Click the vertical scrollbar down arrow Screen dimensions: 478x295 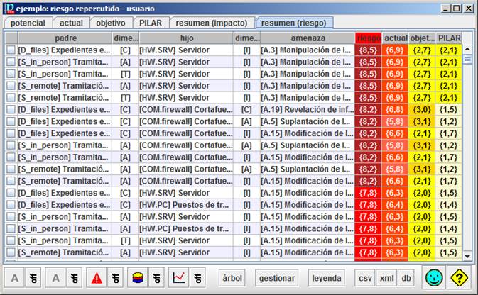pos(467,256)
